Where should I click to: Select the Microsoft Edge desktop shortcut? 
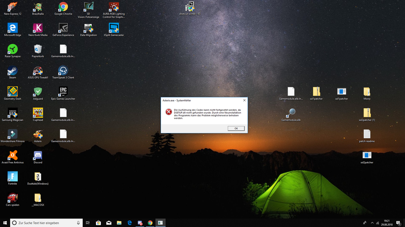tap(13, 29)
